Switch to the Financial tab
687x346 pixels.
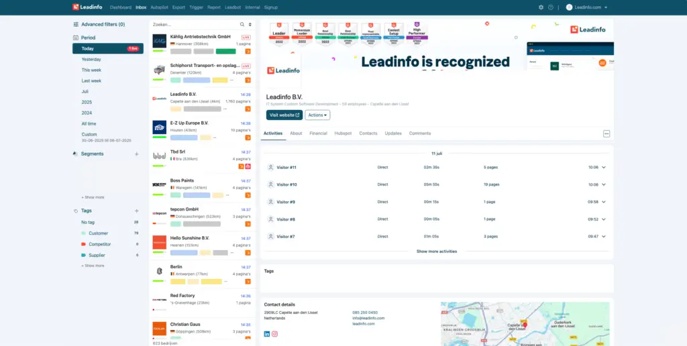click(318, 133)
